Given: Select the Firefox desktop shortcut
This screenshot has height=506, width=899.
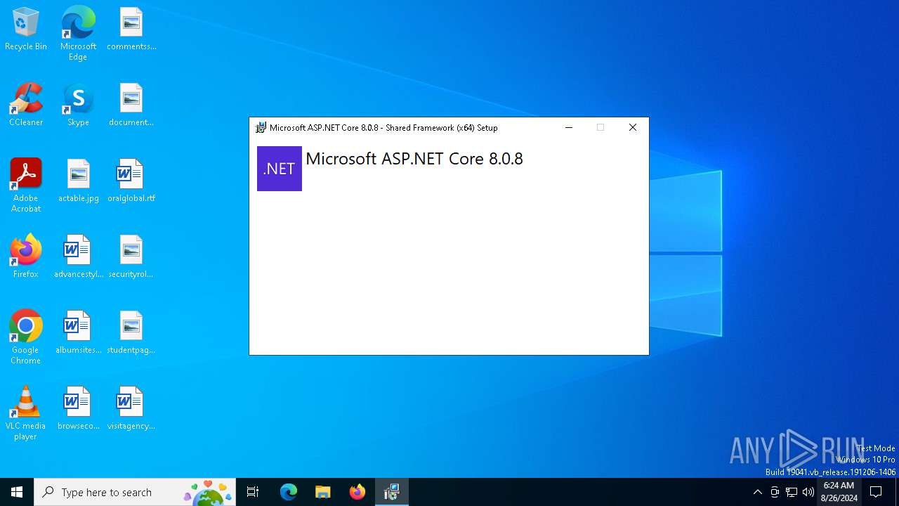Looking at the screenshot, I should pyautogui.click(x=26, y=257).
